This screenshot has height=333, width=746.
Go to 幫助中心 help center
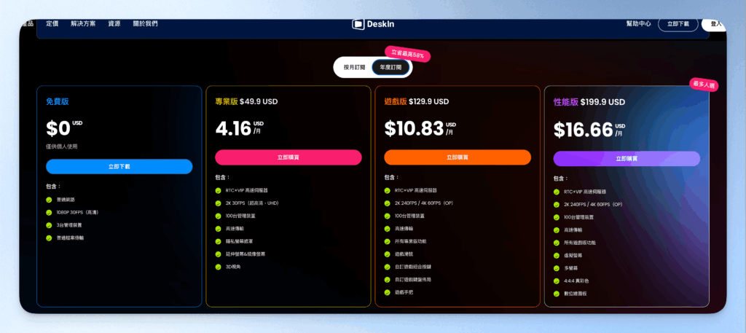pyautogui.click(x=638, y=24)
